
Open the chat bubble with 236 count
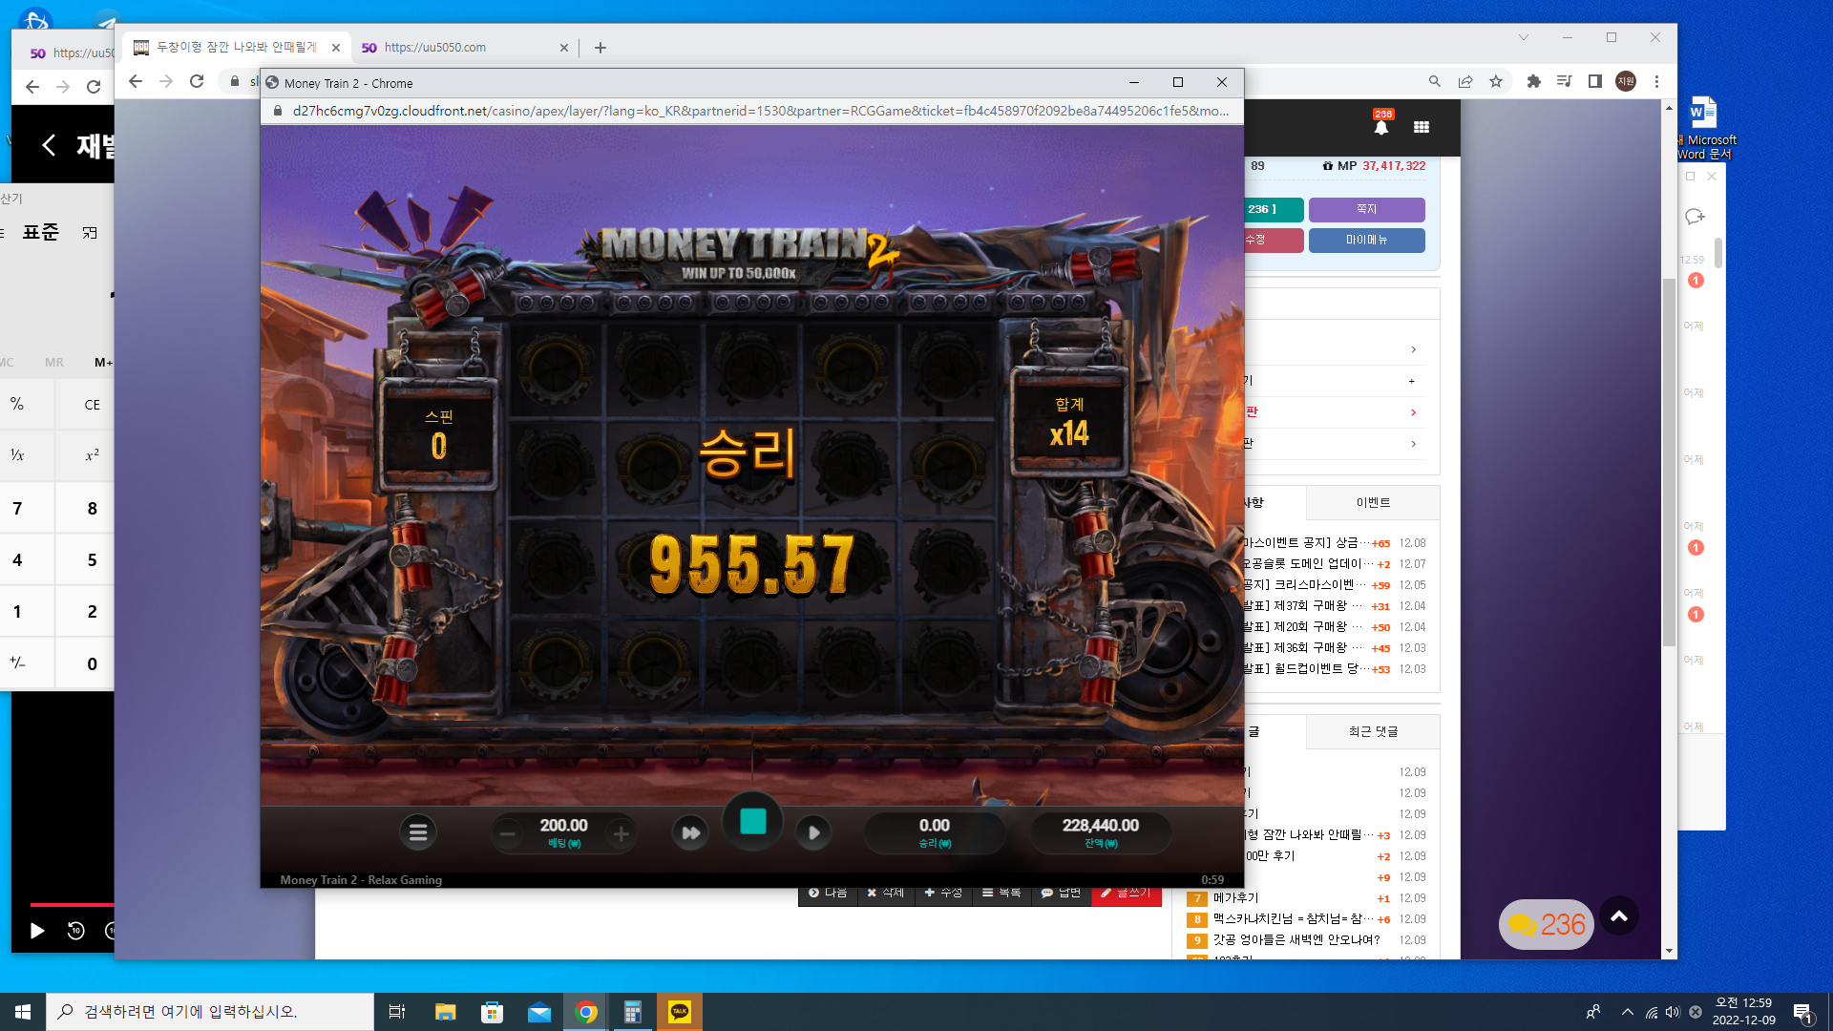[1547, 924]
